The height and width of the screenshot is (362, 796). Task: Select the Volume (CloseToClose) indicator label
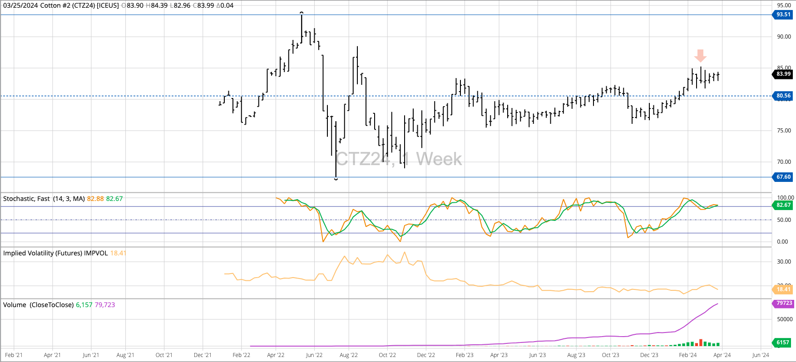38,305
